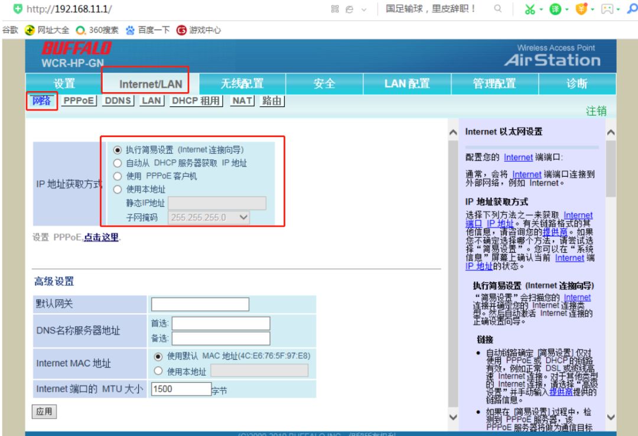Select 自动从 DHCP 服务器获取 IP 地址
This screenshot has width=638, height=436.
(116, 163)
